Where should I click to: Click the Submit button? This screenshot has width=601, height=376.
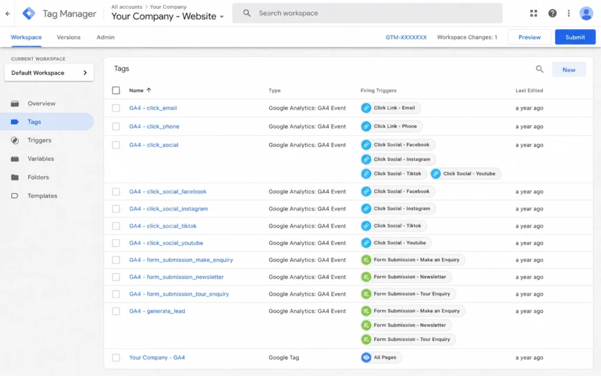[575, 37]
